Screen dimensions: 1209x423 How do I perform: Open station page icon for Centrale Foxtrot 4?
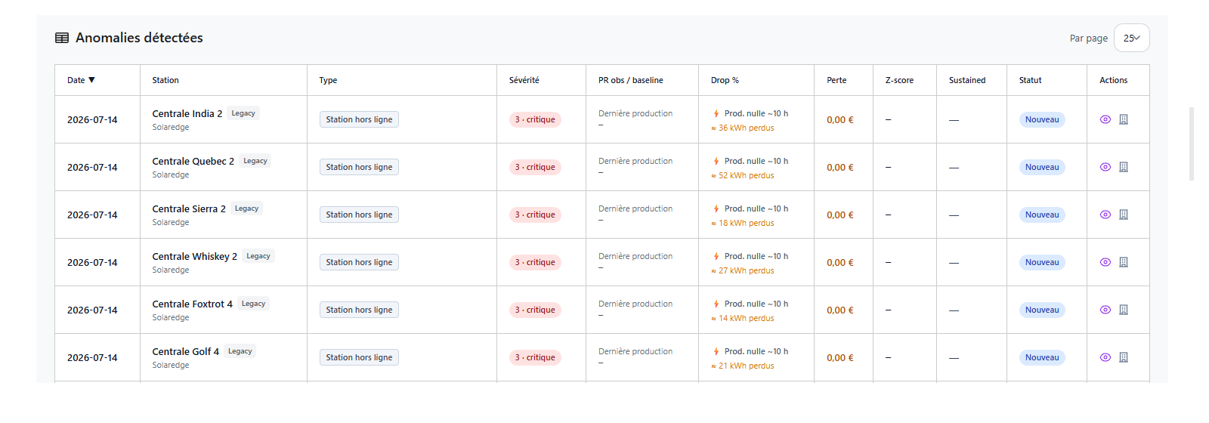coord(1124,310)
